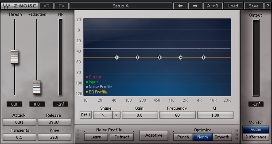Select EQ band marker 4
Viewport: 272px width, 144px height.
click(x=180, y=57)
